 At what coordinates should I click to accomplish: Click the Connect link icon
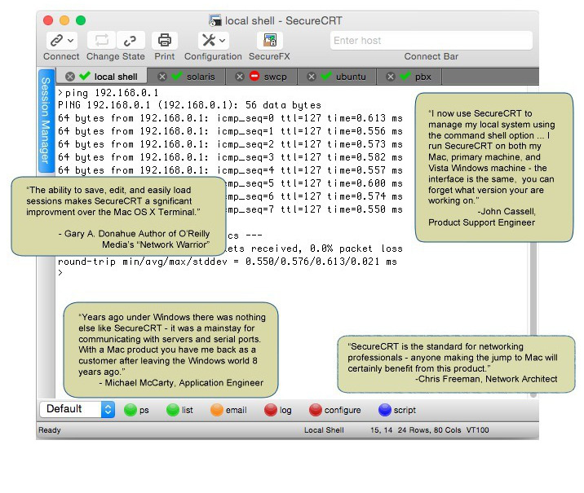[x=55, y=40]
